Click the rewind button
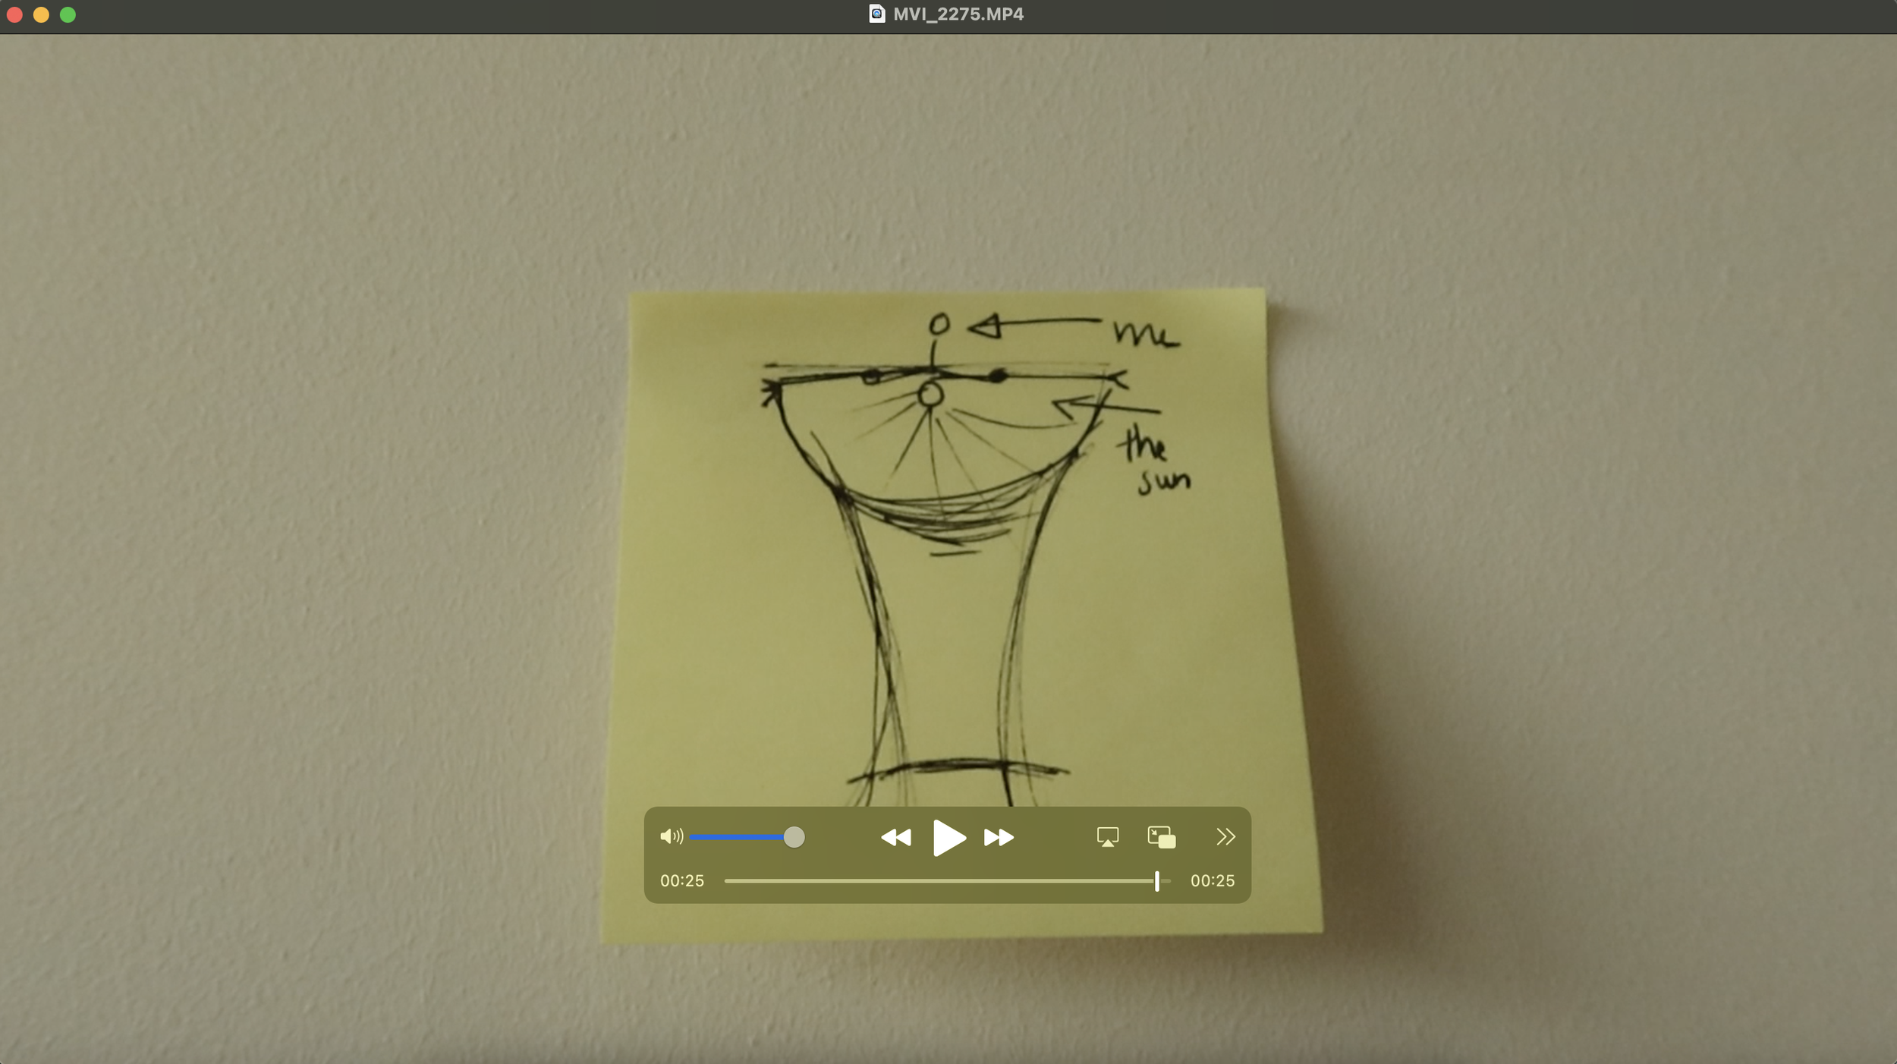Image resolution: width=1897 pixels, height=1064 pixels. [895, 837]
